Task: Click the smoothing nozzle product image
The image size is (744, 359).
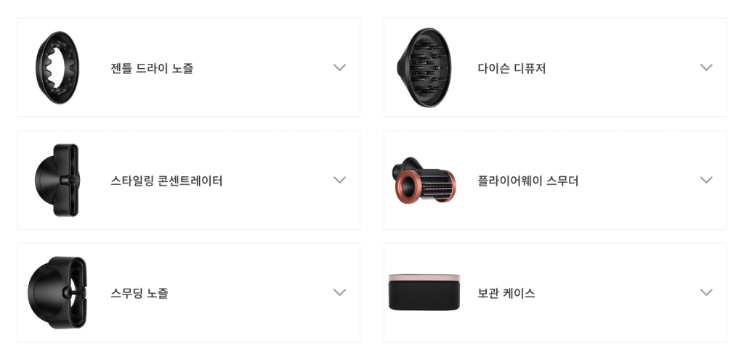Action: (57, 292)
